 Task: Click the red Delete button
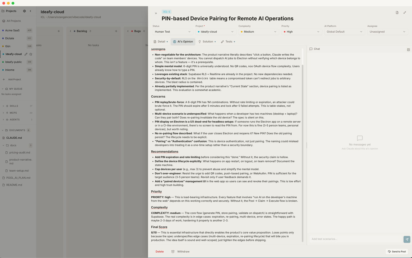pyautogui.click(x=160, y=252)
